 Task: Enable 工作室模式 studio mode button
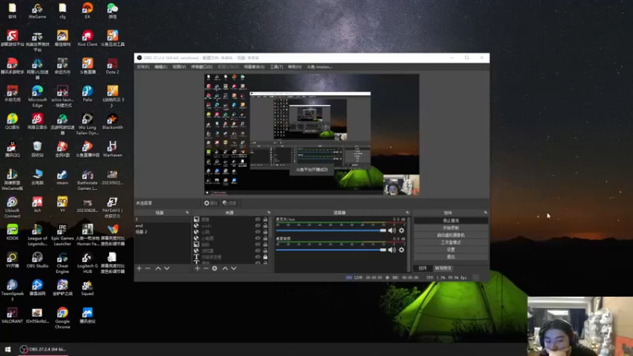coord(451,243)
